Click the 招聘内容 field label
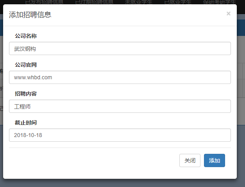 26,94
